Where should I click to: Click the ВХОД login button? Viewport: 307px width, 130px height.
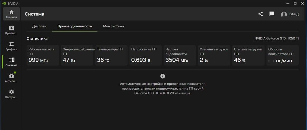pos(294,14)
